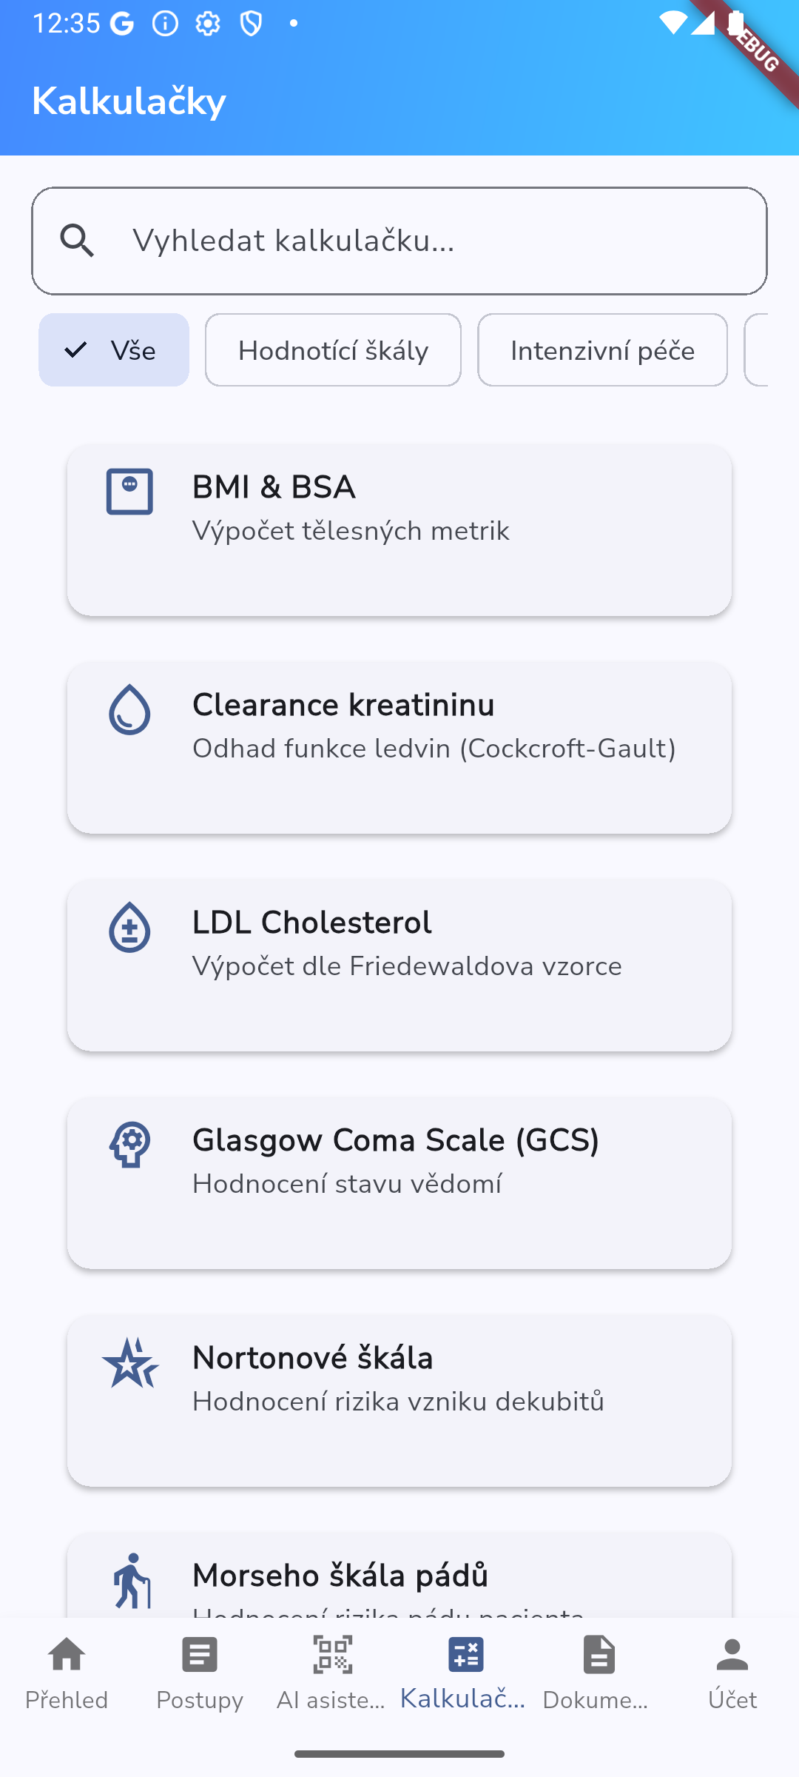Tap the Nortonové škála star icon

click(129, 1362)
